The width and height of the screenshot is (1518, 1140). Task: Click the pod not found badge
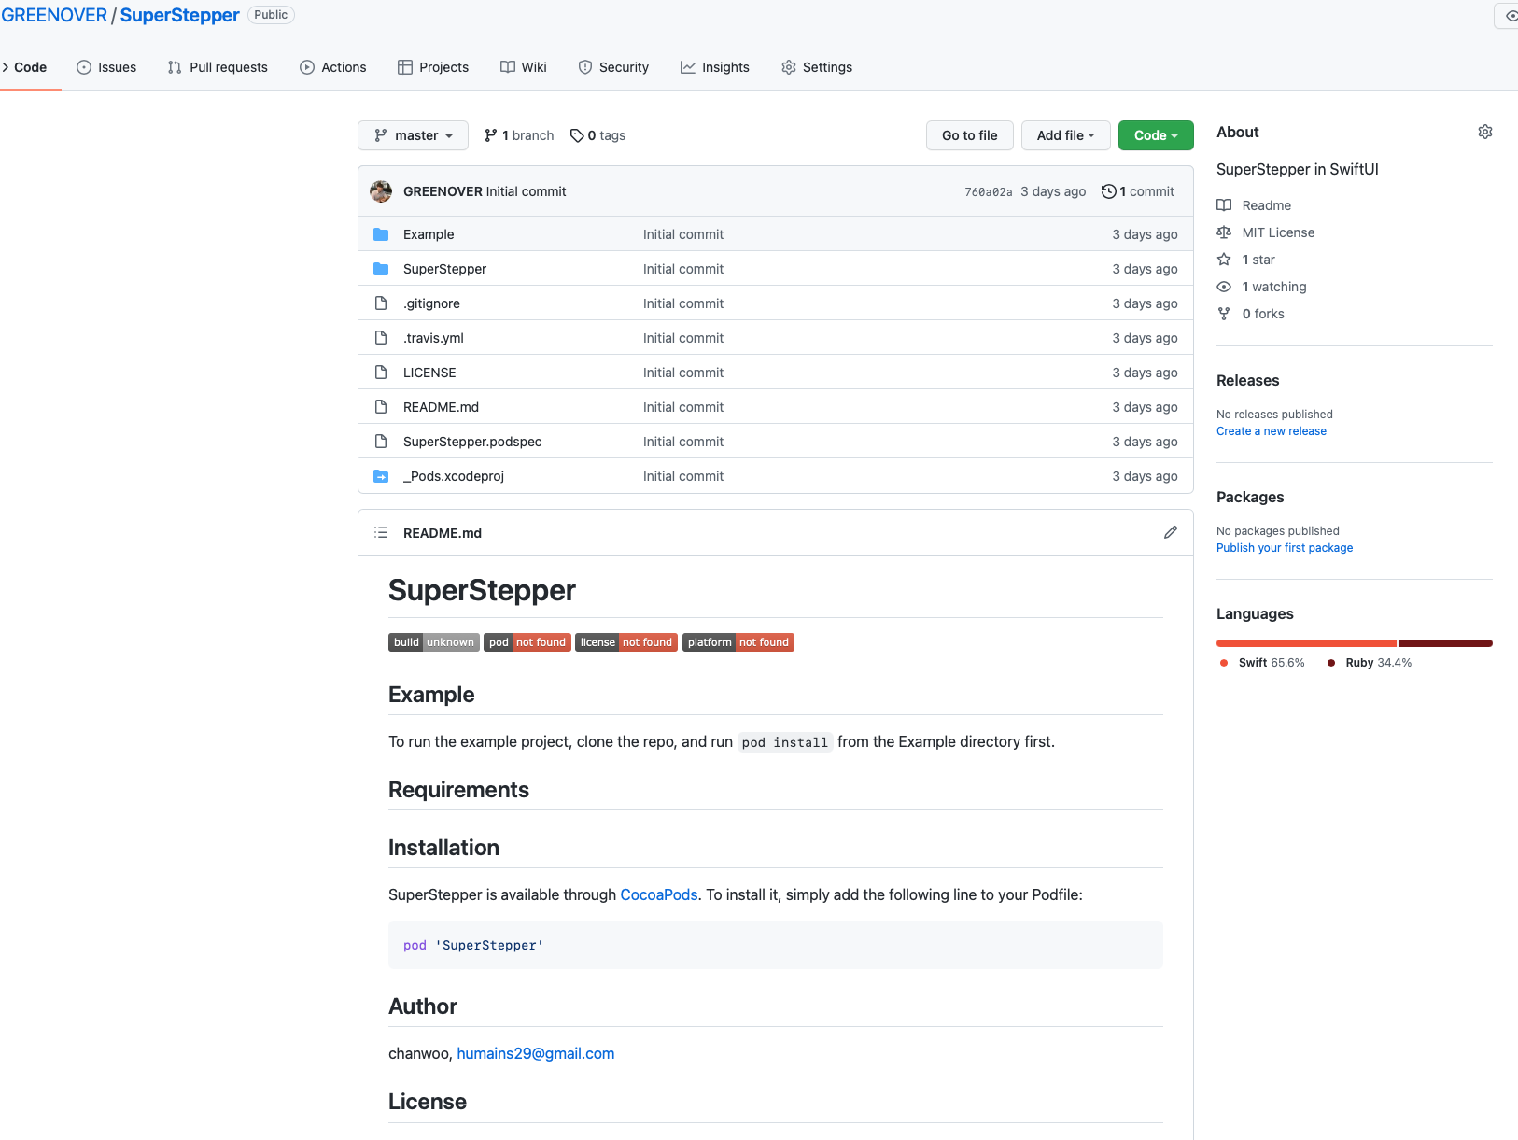527,642
